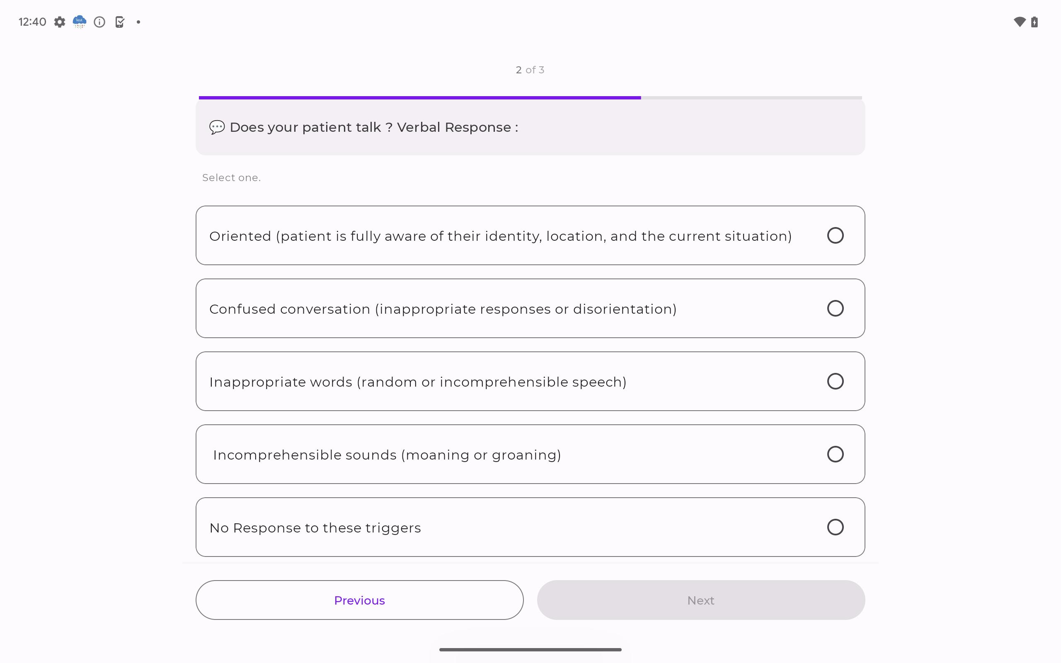Screen dimensions: 1061x663
Task: Open the settings gear status icon
Action: tap(60, 22)
